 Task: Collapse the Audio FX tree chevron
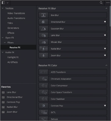coord(3,53)
